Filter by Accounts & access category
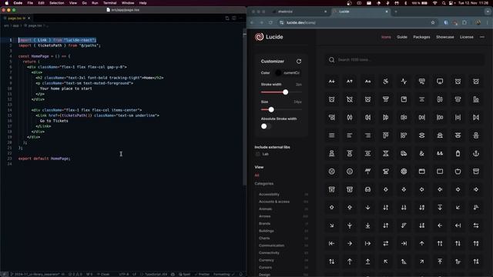The image size is (493, 277). [274, 202]
